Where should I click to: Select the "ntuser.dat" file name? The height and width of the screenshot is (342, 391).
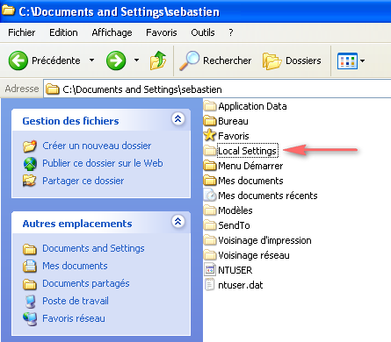[x=241, y=285]
